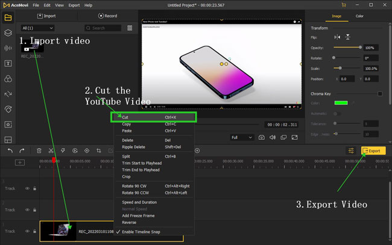Open the Split Screen panel in sidebar
Image resolution: width=392 pixels, height=245 pixels.
point(8,140)
